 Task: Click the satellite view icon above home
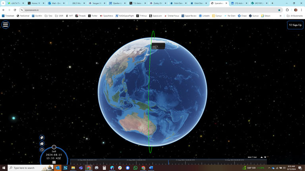[x=42, y=137]
